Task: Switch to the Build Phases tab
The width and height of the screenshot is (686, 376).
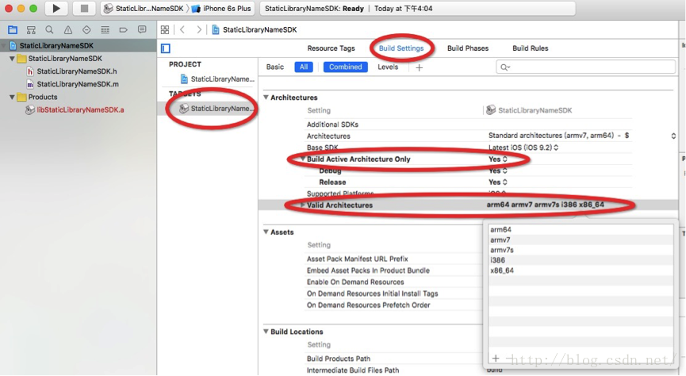Action: (468, 48)
